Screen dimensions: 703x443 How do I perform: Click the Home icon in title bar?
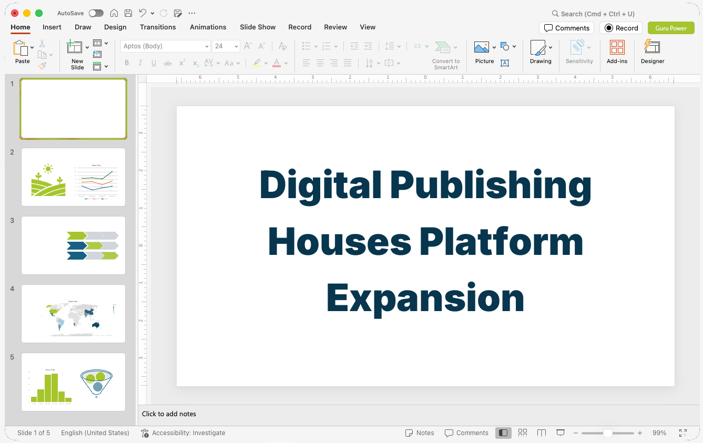point(114,13)
